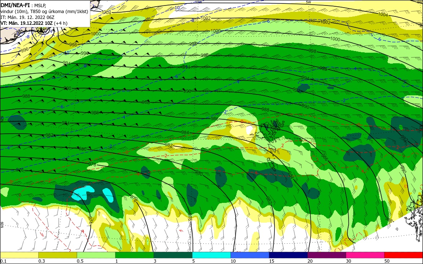Screen dimensions: 423x264
Task: Select the "IT: Mán. 19. 12. 2022 06Z" line
Action: coord(27,17)
